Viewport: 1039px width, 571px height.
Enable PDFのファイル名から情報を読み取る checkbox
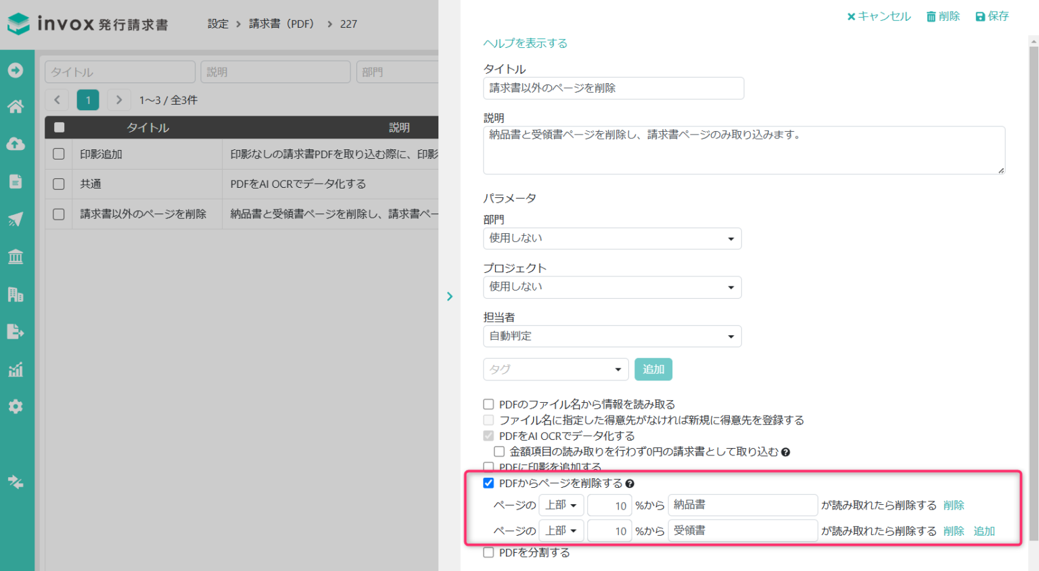pos(488,404)
